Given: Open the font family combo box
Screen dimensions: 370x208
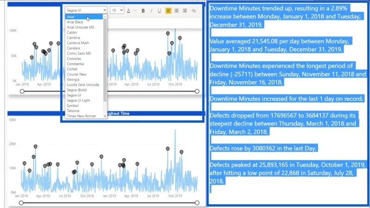Looking at the screenshot, I should pos(86,10).
